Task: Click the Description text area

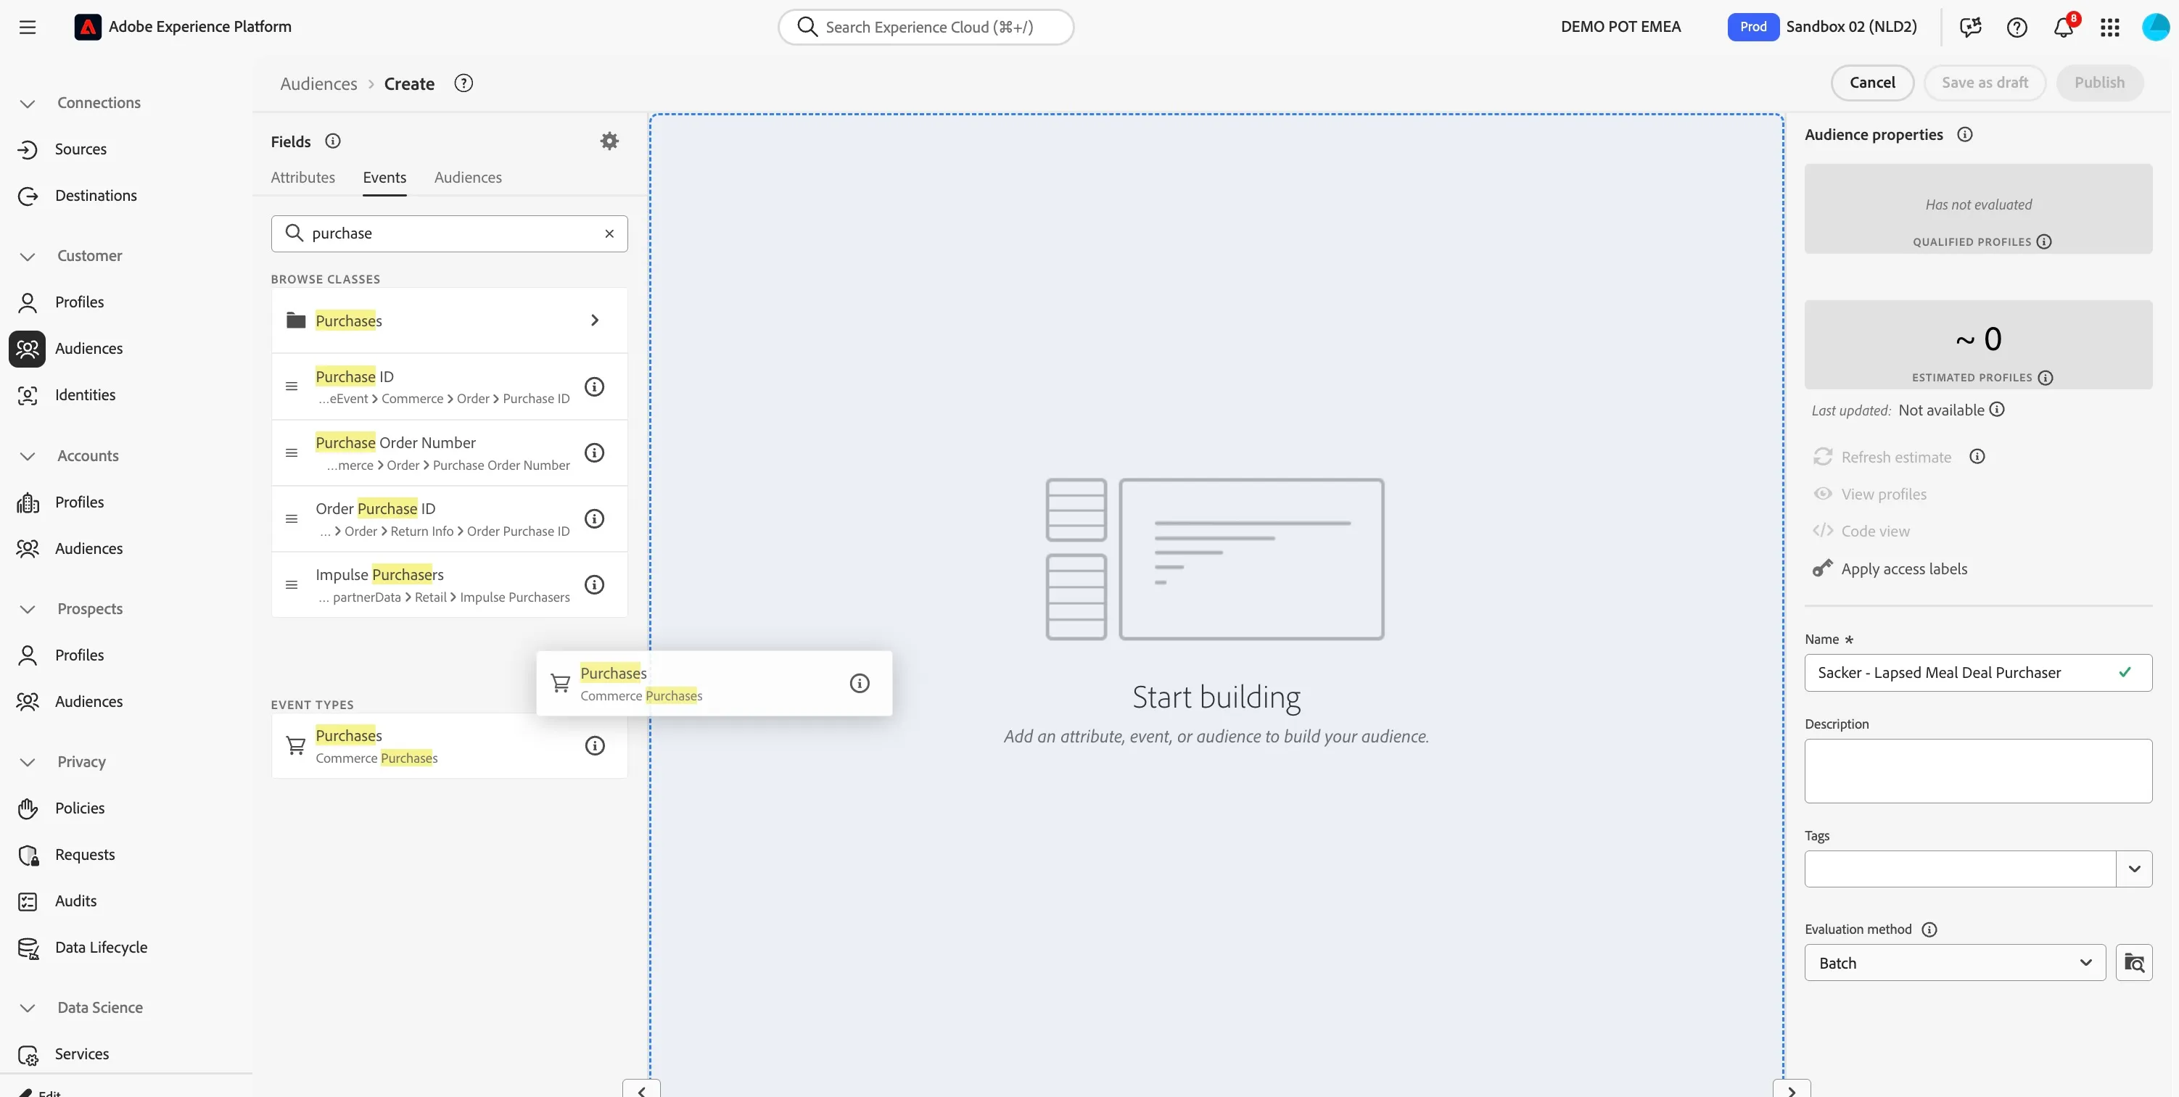Action: coord(1977,771)
